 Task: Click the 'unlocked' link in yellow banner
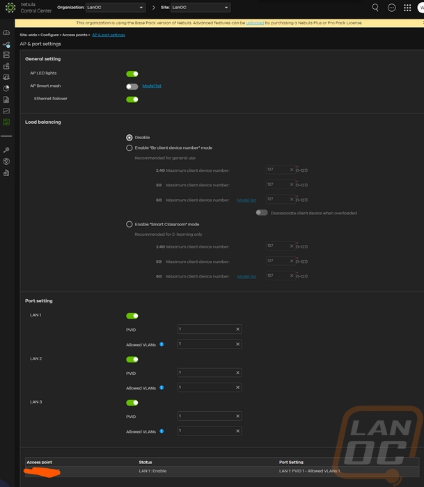[x=255, y=23]
